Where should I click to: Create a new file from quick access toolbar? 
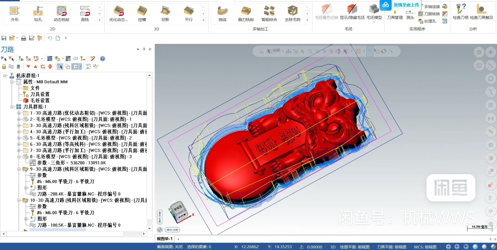click(x=58, y=38)
